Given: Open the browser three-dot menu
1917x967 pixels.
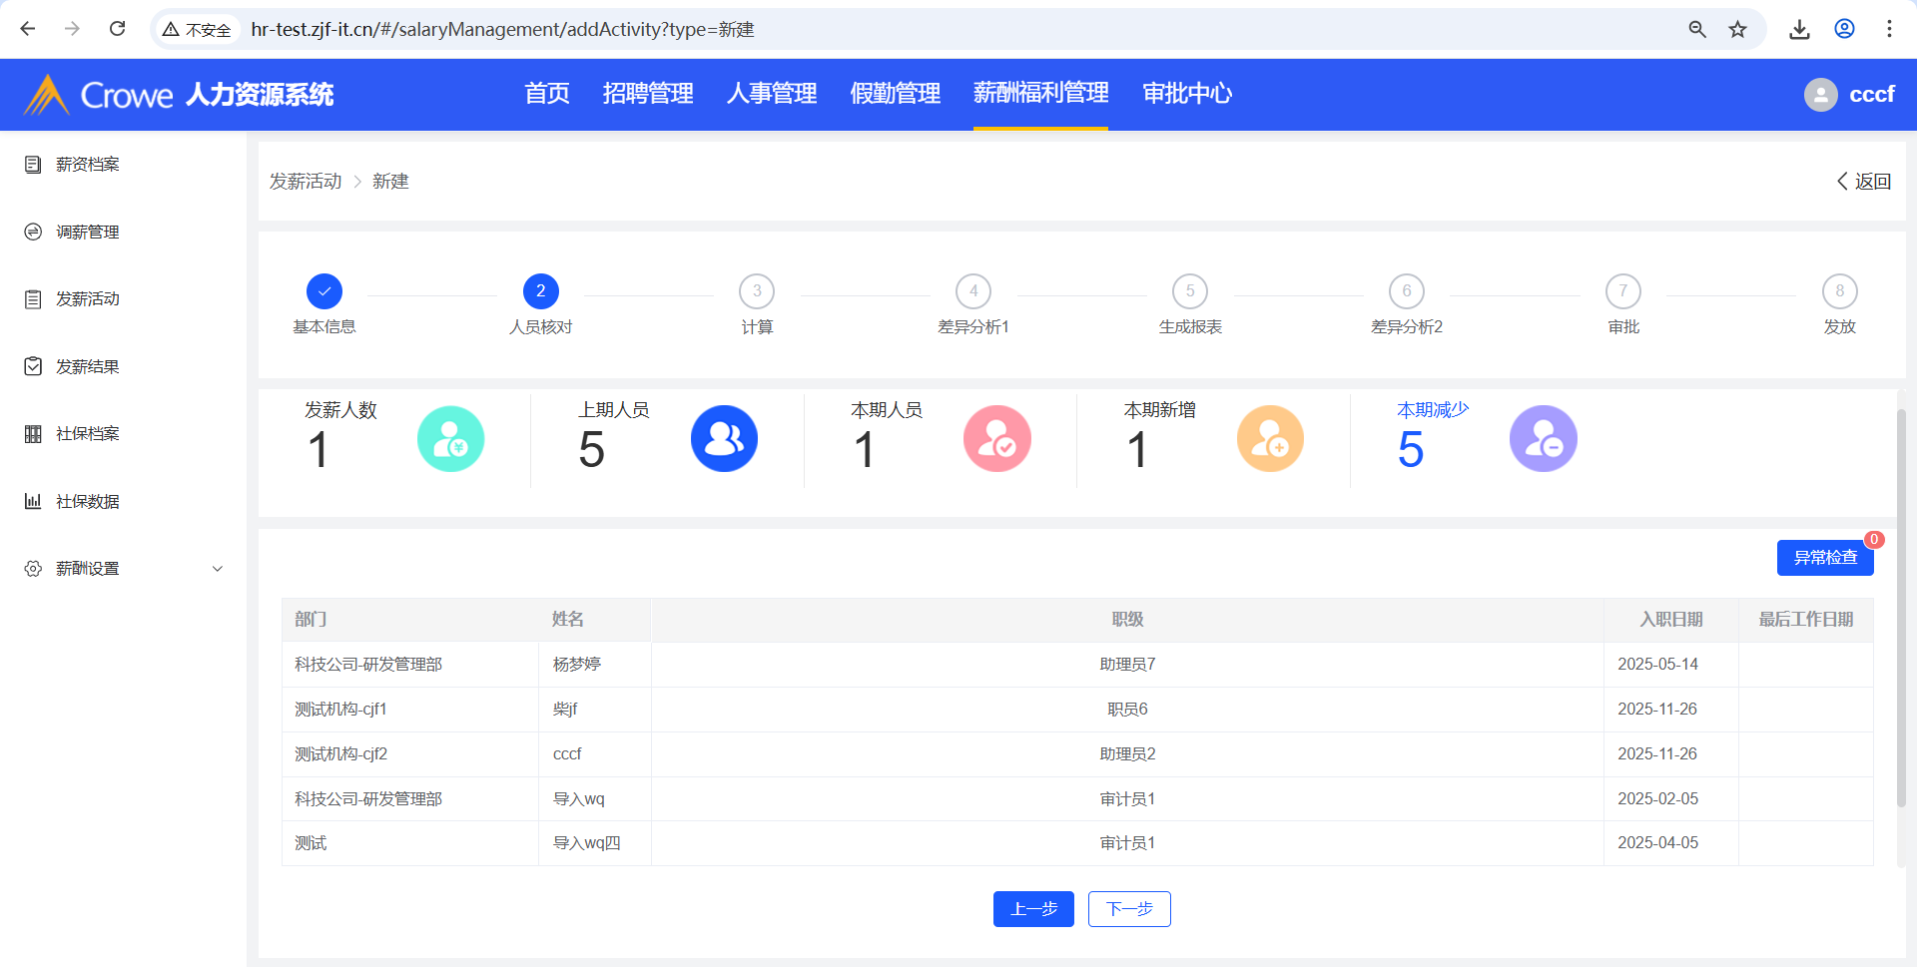Looking at the screenshot, I should click(1889, 29).
